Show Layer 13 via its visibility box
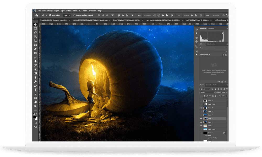 tap(201, 101)
